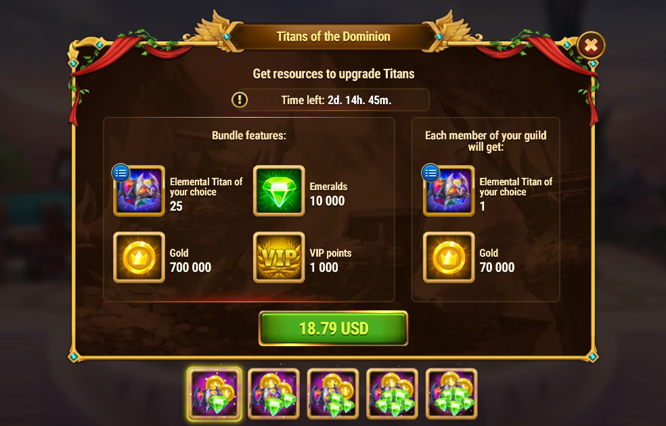Click the exclamation info icon beside Time left
This screenshot has height=426, width=666.
240,100
